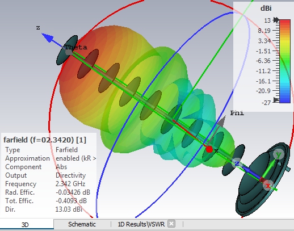Click the blue z-axis gizmo circle
This screenshot has width=294, height=231.
point(237,163)
